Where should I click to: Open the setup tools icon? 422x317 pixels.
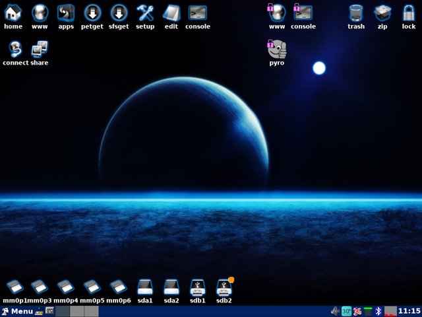pyautogui.click(x=145, y=13)
